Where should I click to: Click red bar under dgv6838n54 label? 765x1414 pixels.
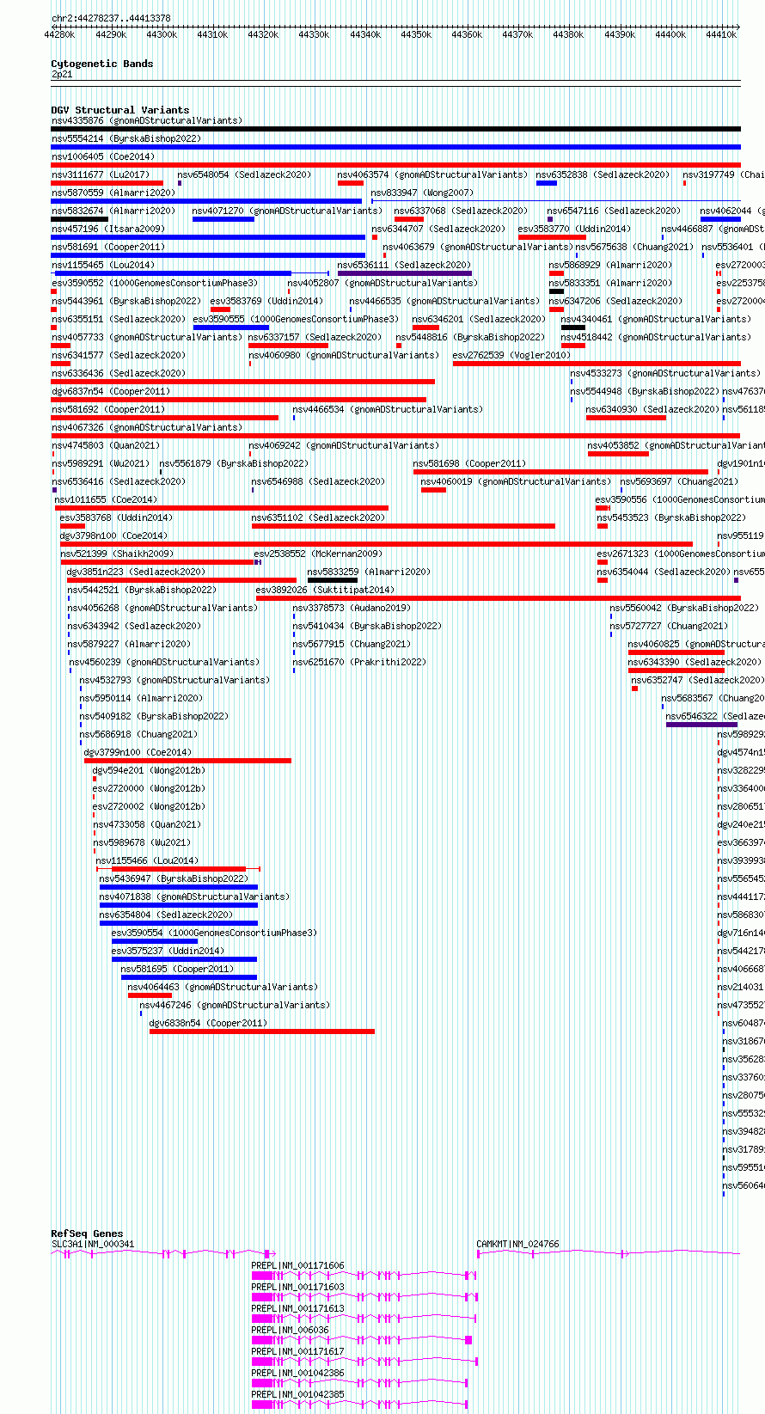click(x=262, y=1031)
